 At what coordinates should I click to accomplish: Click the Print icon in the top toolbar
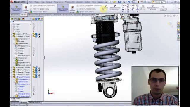(x=124, y=2)
